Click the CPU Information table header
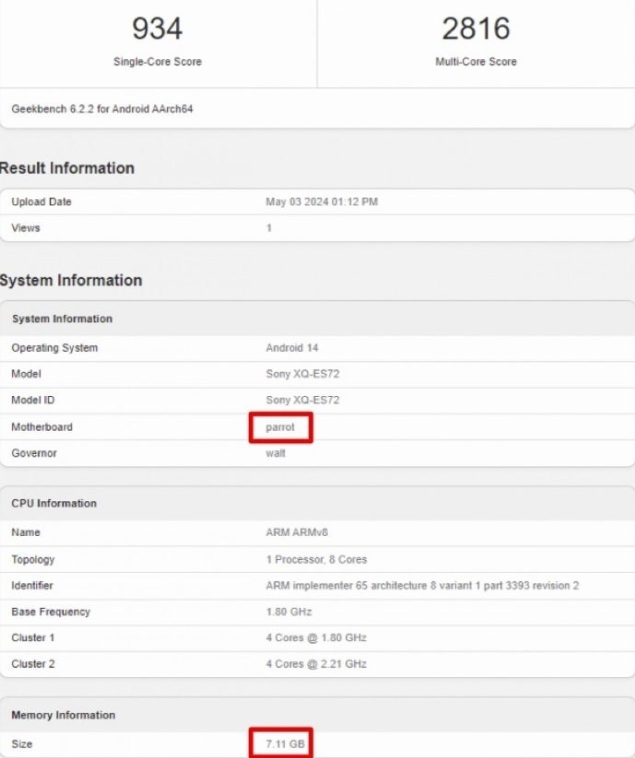635x758 pixels. (53, 504)
